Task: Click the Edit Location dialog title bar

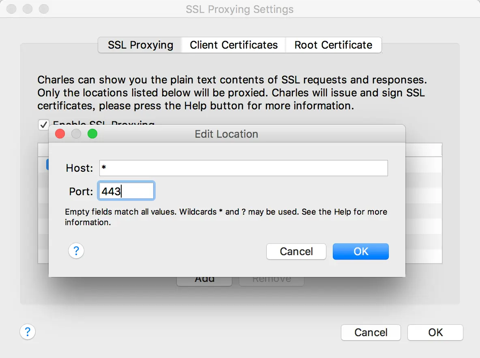Action: [x=226, y=134]
